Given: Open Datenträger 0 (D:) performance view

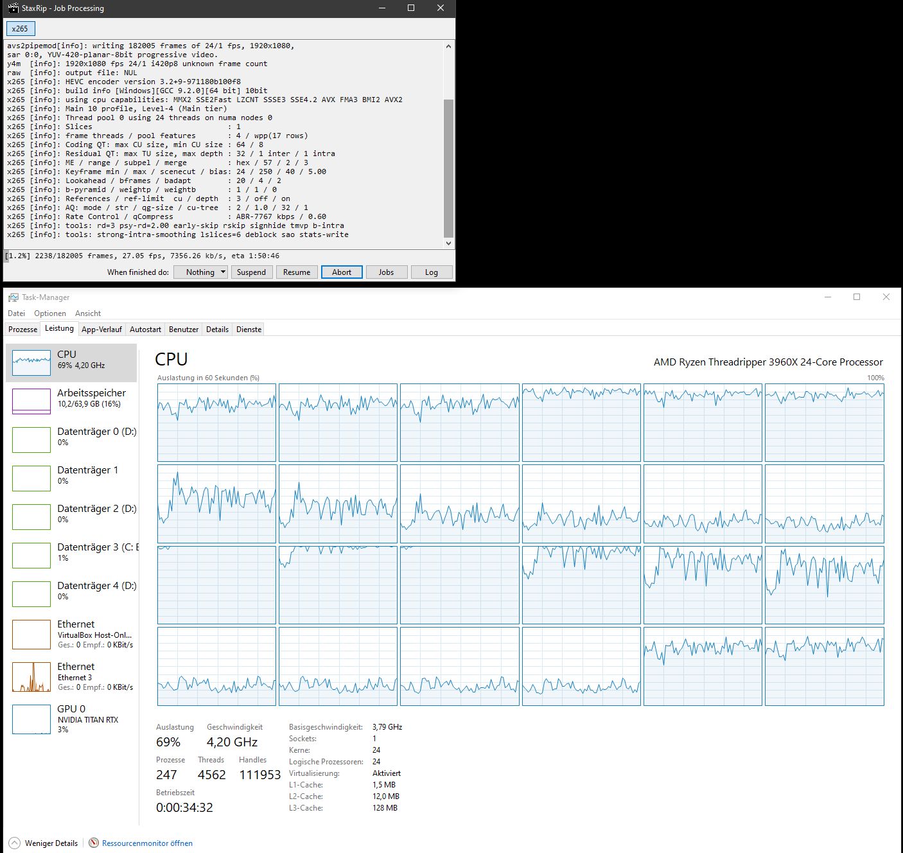Looking at the screenshot, I should coord(71,439).
